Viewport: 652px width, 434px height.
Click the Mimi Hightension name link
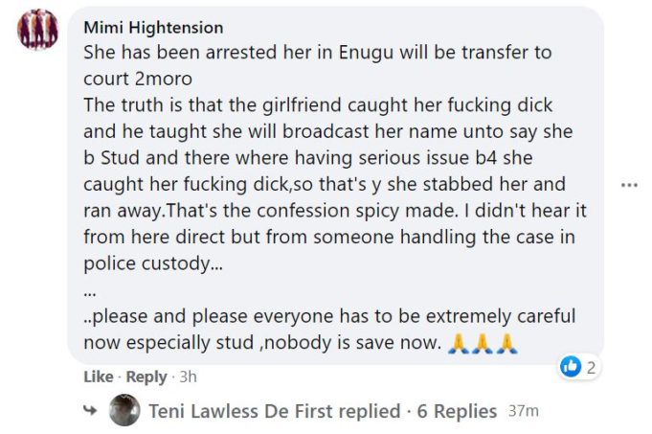click(153, 28)
